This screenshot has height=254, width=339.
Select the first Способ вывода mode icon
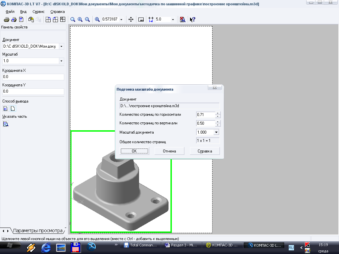click(x=6, y=108)
